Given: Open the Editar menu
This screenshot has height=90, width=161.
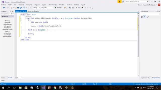Looking at the screenshot, I should pyautogui.click(x=10, y=5).
